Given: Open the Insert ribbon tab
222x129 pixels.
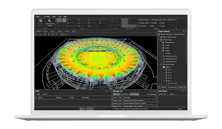Looking at the screenshot, I should click(60, 17).
